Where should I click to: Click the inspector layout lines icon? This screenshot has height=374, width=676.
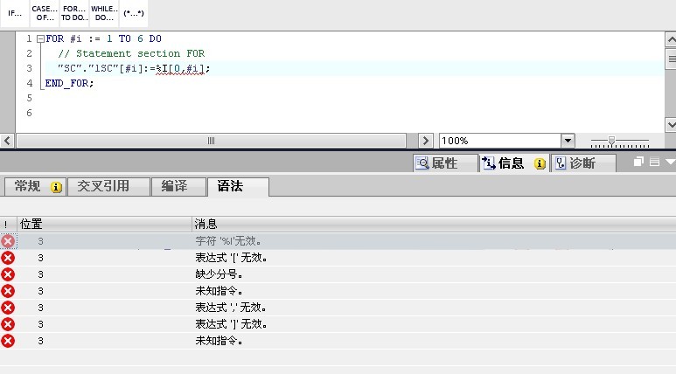654,162
